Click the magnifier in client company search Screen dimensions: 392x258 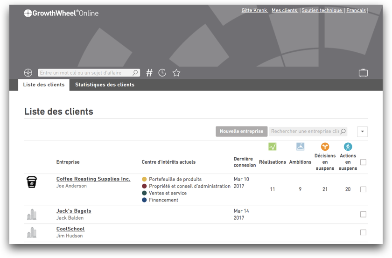pyautogui.click(x=343, y=131)
